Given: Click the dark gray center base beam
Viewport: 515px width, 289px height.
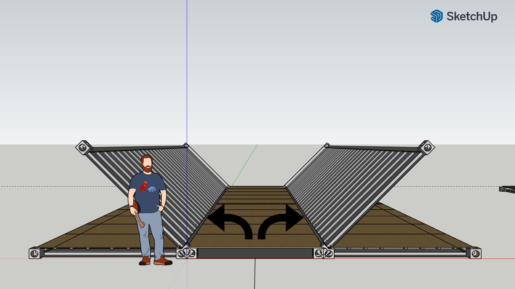Looking at the screenshot, I should coord(255,253).
